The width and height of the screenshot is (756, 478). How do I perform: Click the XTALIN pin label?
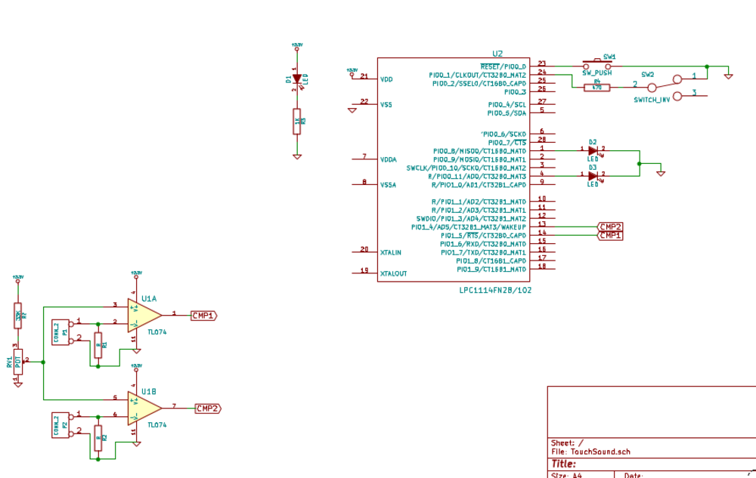click(x=391, y=252)
